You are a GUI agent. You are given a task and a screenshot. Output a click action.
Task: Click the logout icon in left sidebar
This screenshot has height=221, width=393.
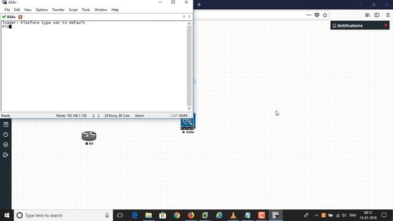[6, 155]
